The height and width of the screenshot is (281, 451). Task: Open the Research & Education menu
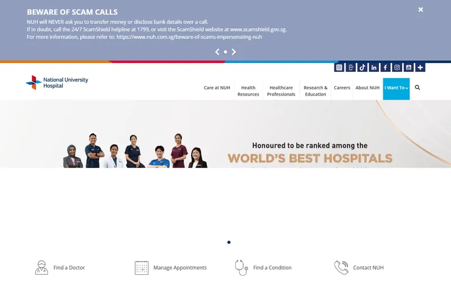(x=316, y=91)
